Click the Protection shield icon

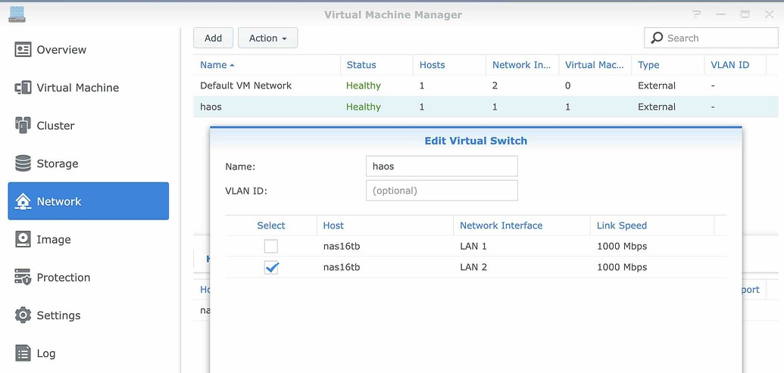click(x=23, y=277)
